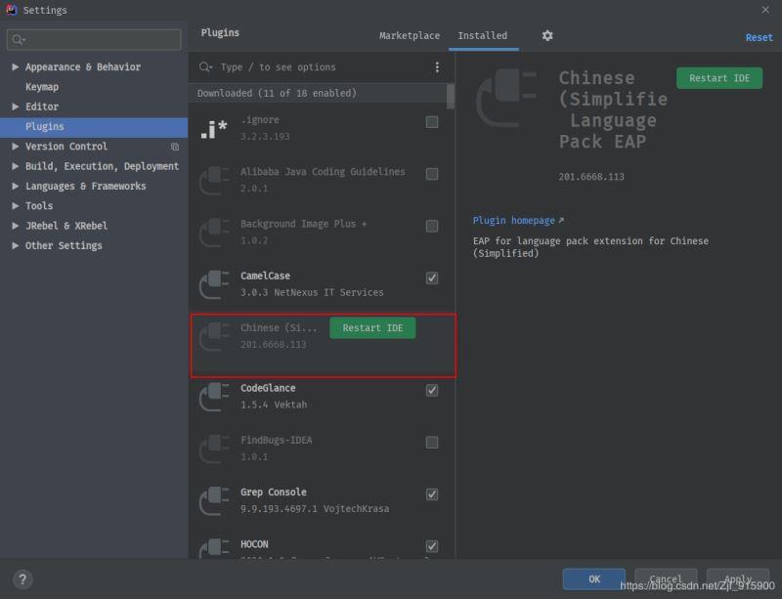Switch to the Installed tab

coord(482,36)
